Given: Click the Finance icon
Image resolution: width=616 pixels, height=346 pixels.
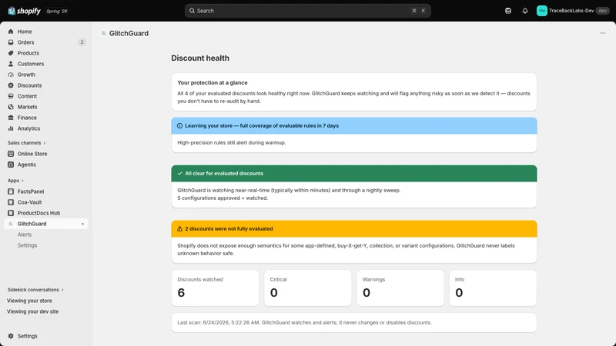Looking at the screenshot, I should pyautogui.click(x=11, y=118).
